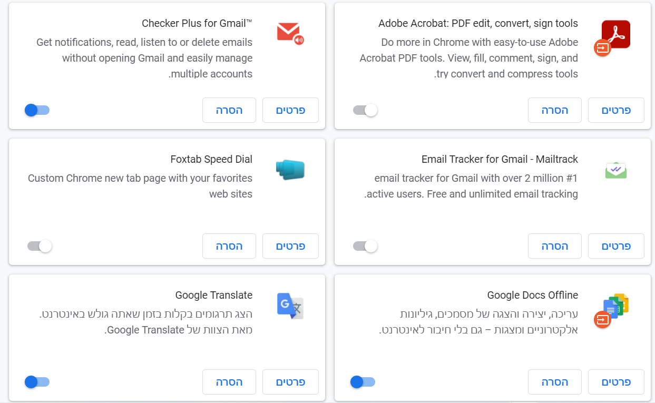Click the Adobe Acrobat extension icon
Viewport: 655px width, 403px height.
615,34
